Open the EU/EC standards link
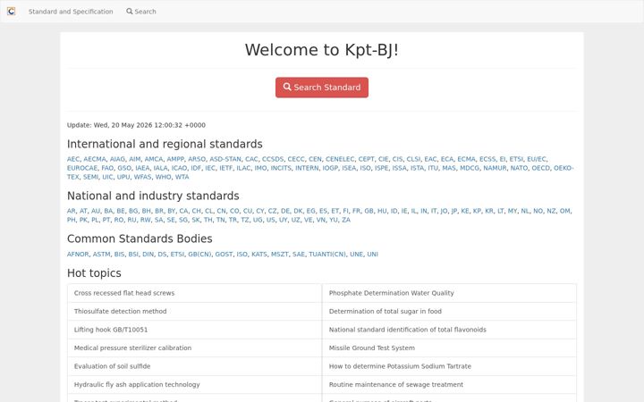The height and width of the screenshot is (402, 644). (x=537, y=159)
